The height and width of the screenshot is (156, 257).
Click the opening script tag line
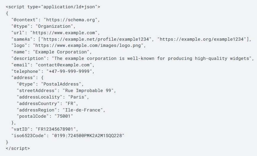coord(53,6)
